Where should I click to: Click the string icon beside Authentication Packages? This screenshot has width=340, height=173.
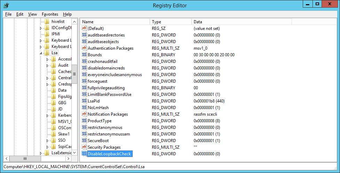(84, 48)
